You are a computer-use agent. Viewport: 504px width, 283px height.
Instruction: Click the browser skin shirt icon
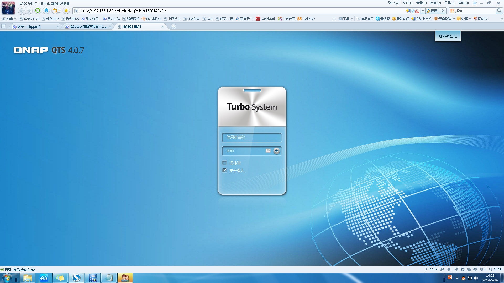click(475, 3)
